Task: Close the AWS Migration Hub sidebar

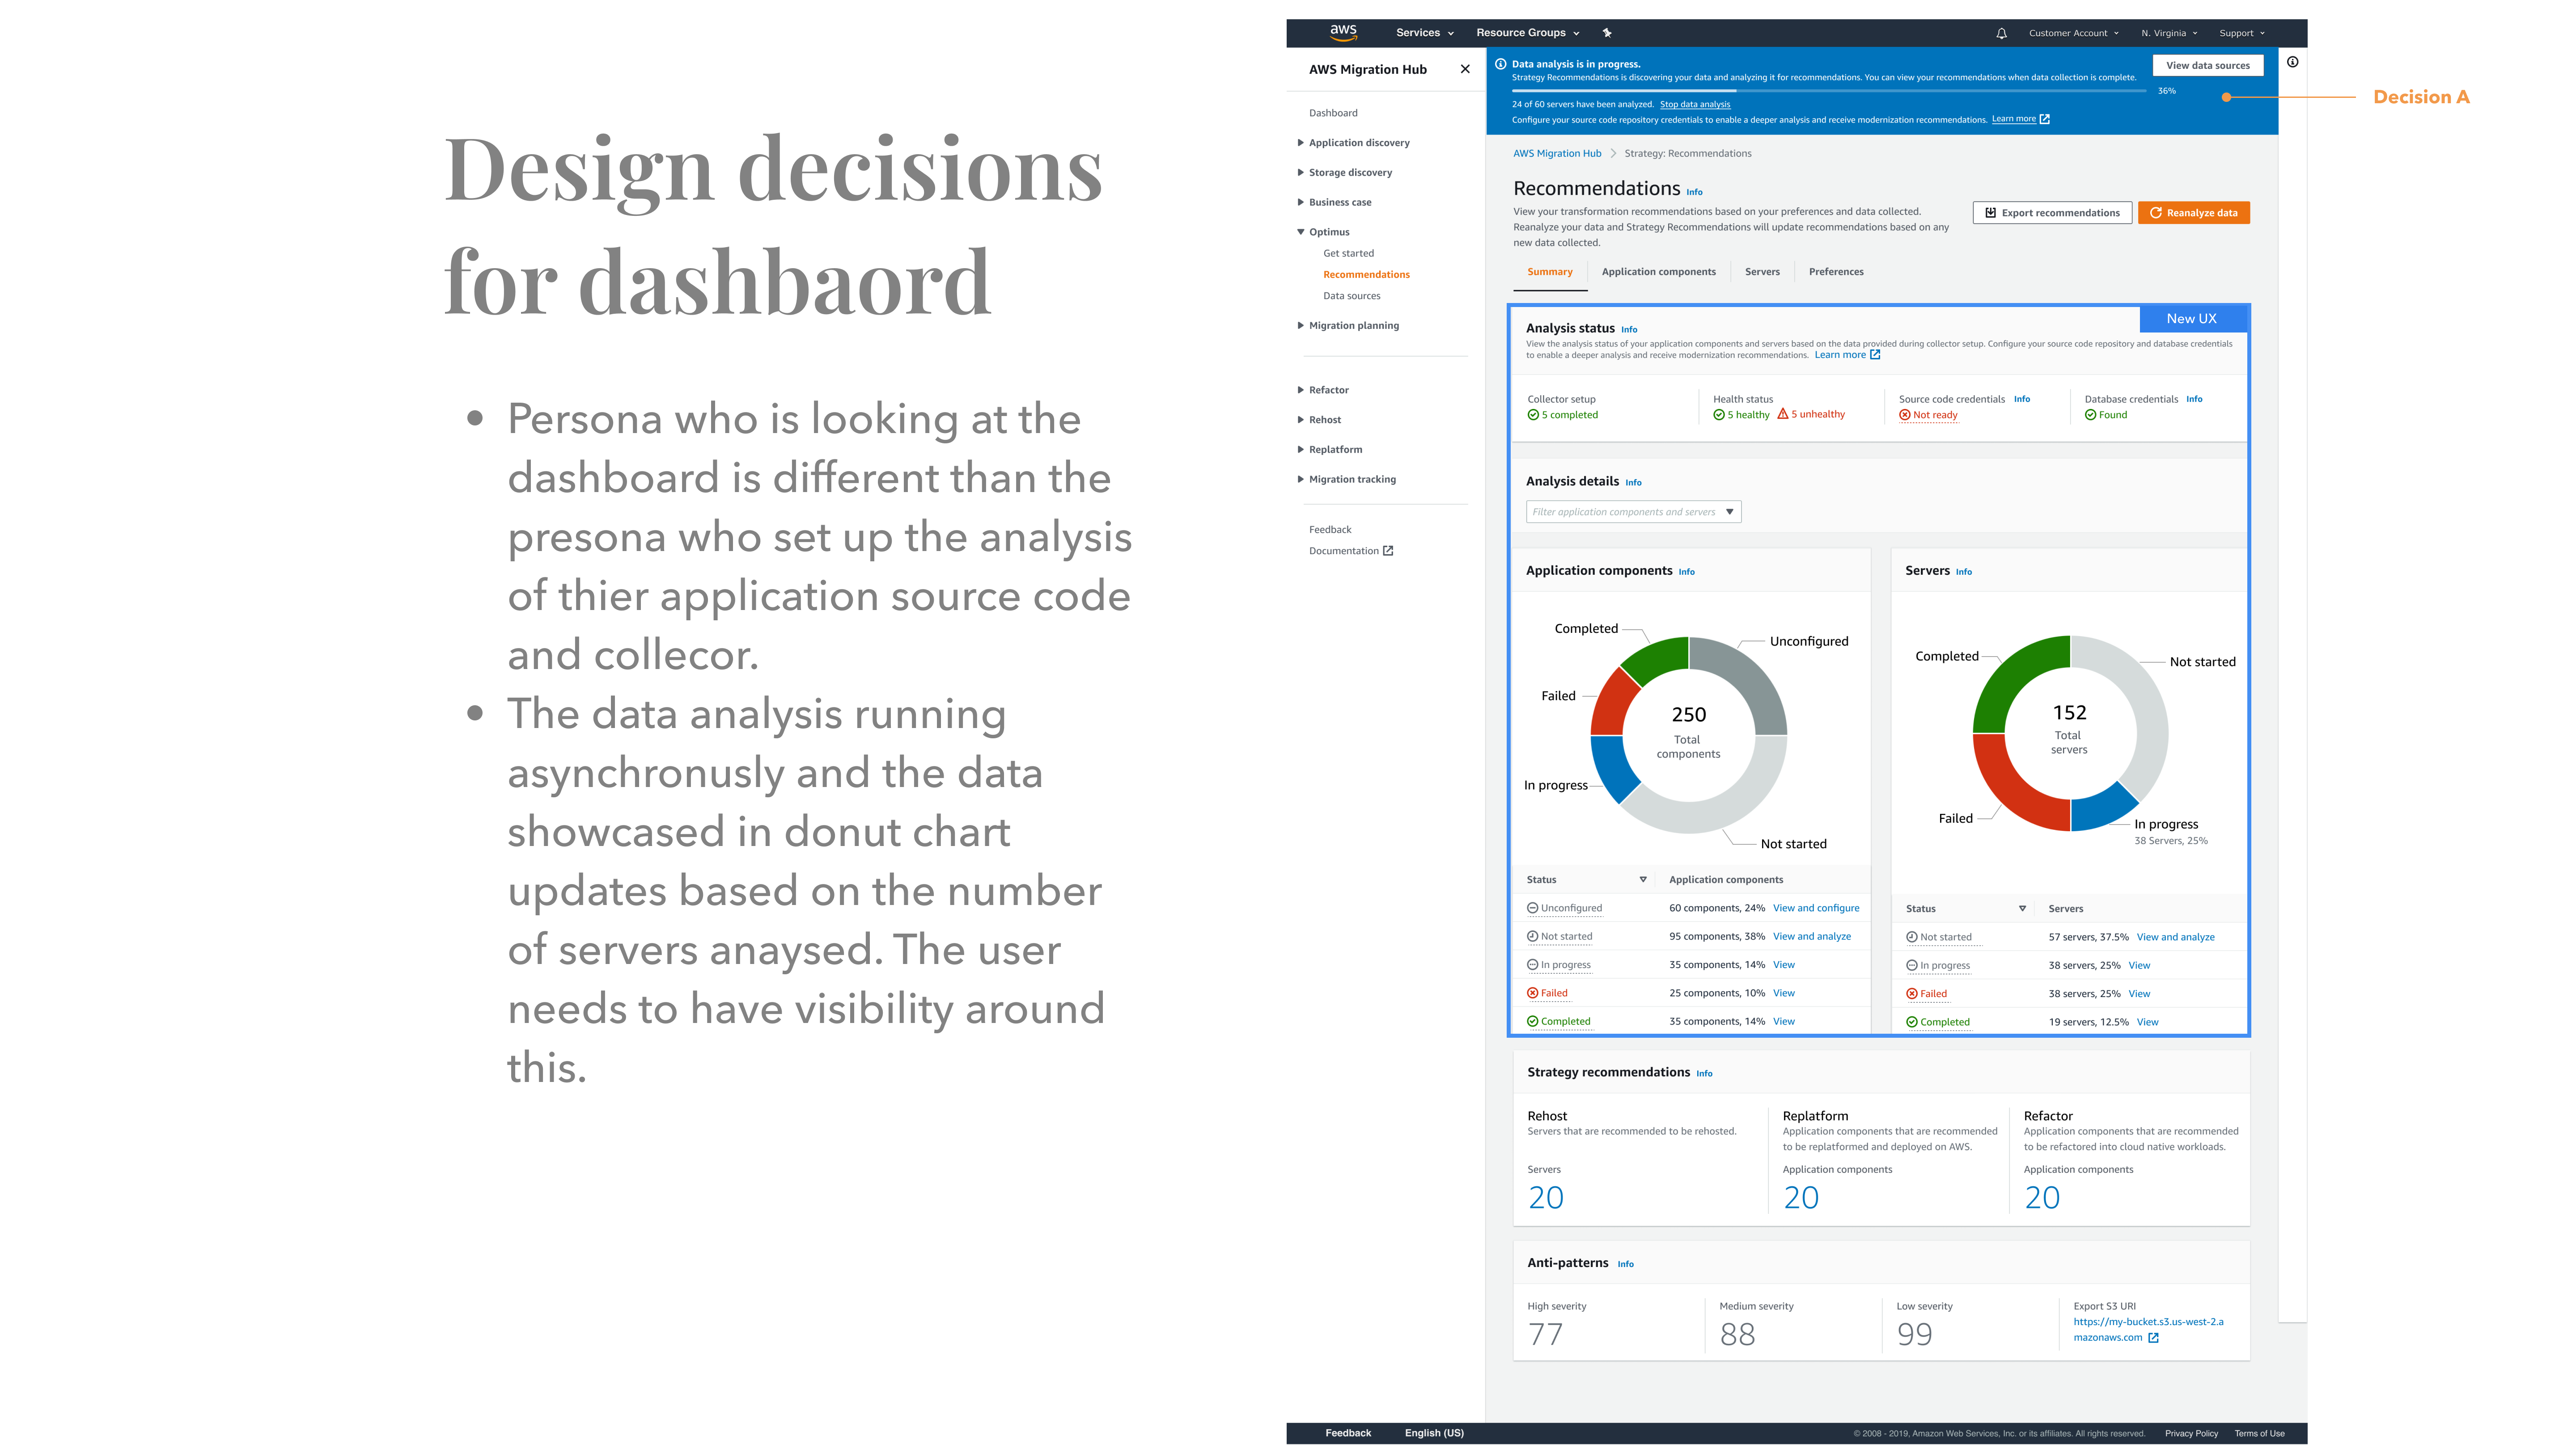Action: click(x=1465, y=69)
